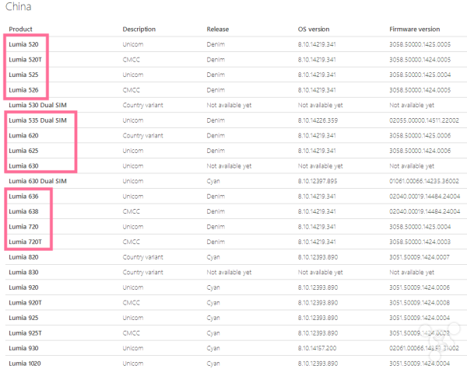Image resolution: width=467 pixels, height=369 pixels.
Task: Click the China section heading
Action: 19,6
